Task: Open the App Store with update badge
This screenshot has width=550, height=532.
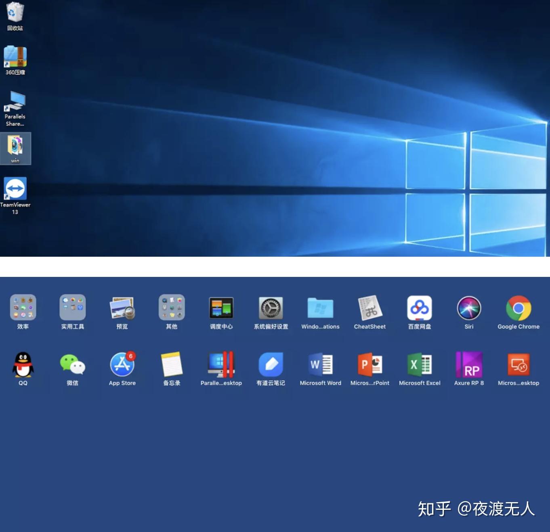Action: pyautogui.click(x=122, y=365)
